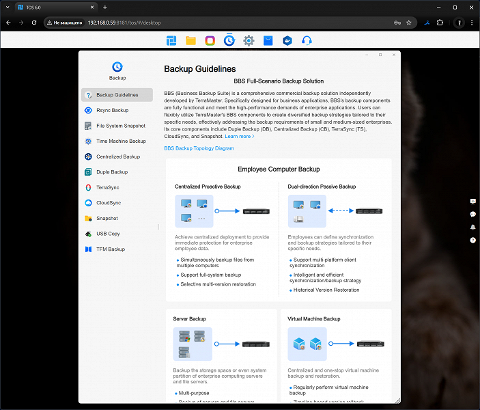Open Time Machine Backup section
Viewport: 480px width, 410px height.
pos(117,141)
